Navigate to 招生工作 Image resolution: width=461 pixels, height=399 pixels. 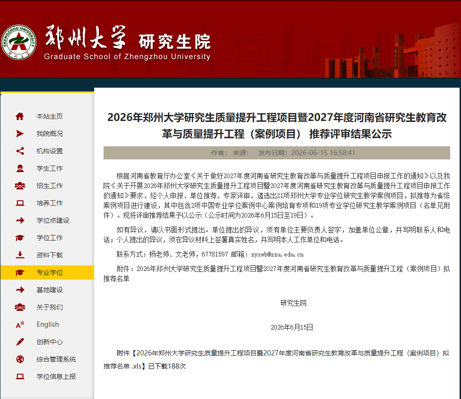(49, 186)
